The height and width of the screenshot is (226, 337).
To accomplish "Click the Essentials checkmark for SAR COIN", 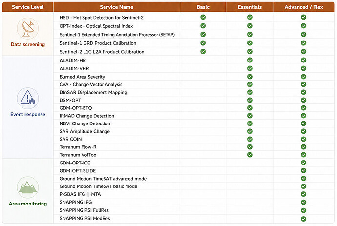I will pyautogui.click(x=250, y=139).
